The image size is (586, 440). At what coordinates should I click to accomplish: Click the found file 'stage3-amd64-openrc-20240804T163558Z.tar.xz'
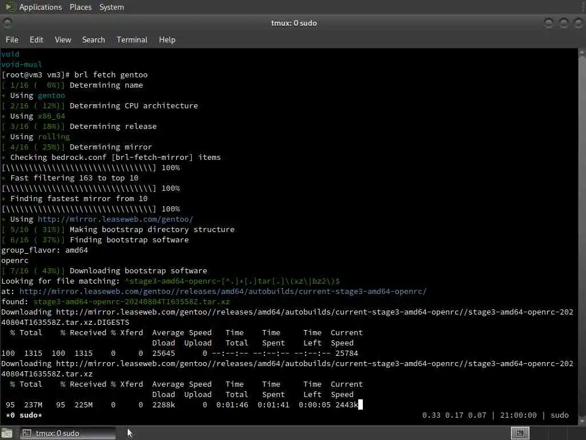pos(132,301)
